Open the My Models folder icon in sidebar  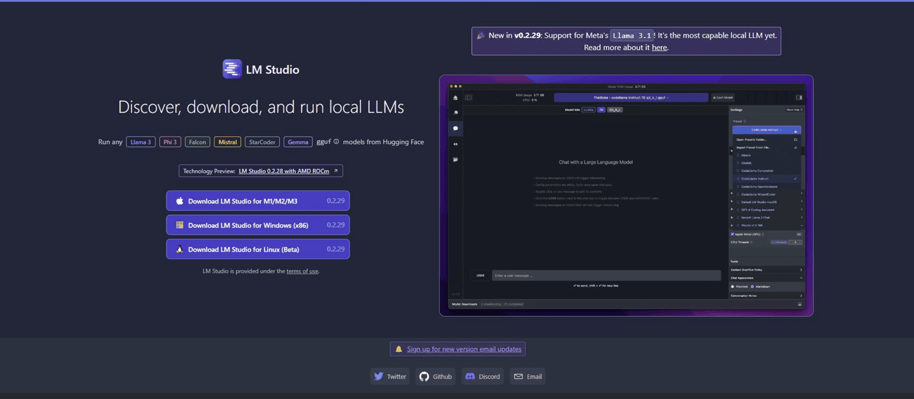(455, 159)
